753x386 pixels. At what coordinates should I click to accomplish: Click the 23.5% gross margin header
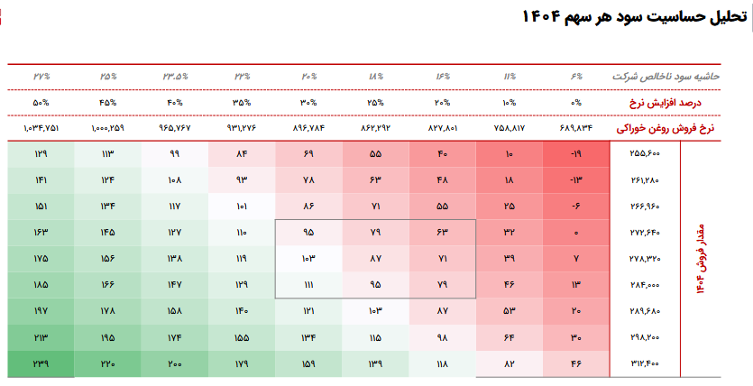[x=174, y=78]
